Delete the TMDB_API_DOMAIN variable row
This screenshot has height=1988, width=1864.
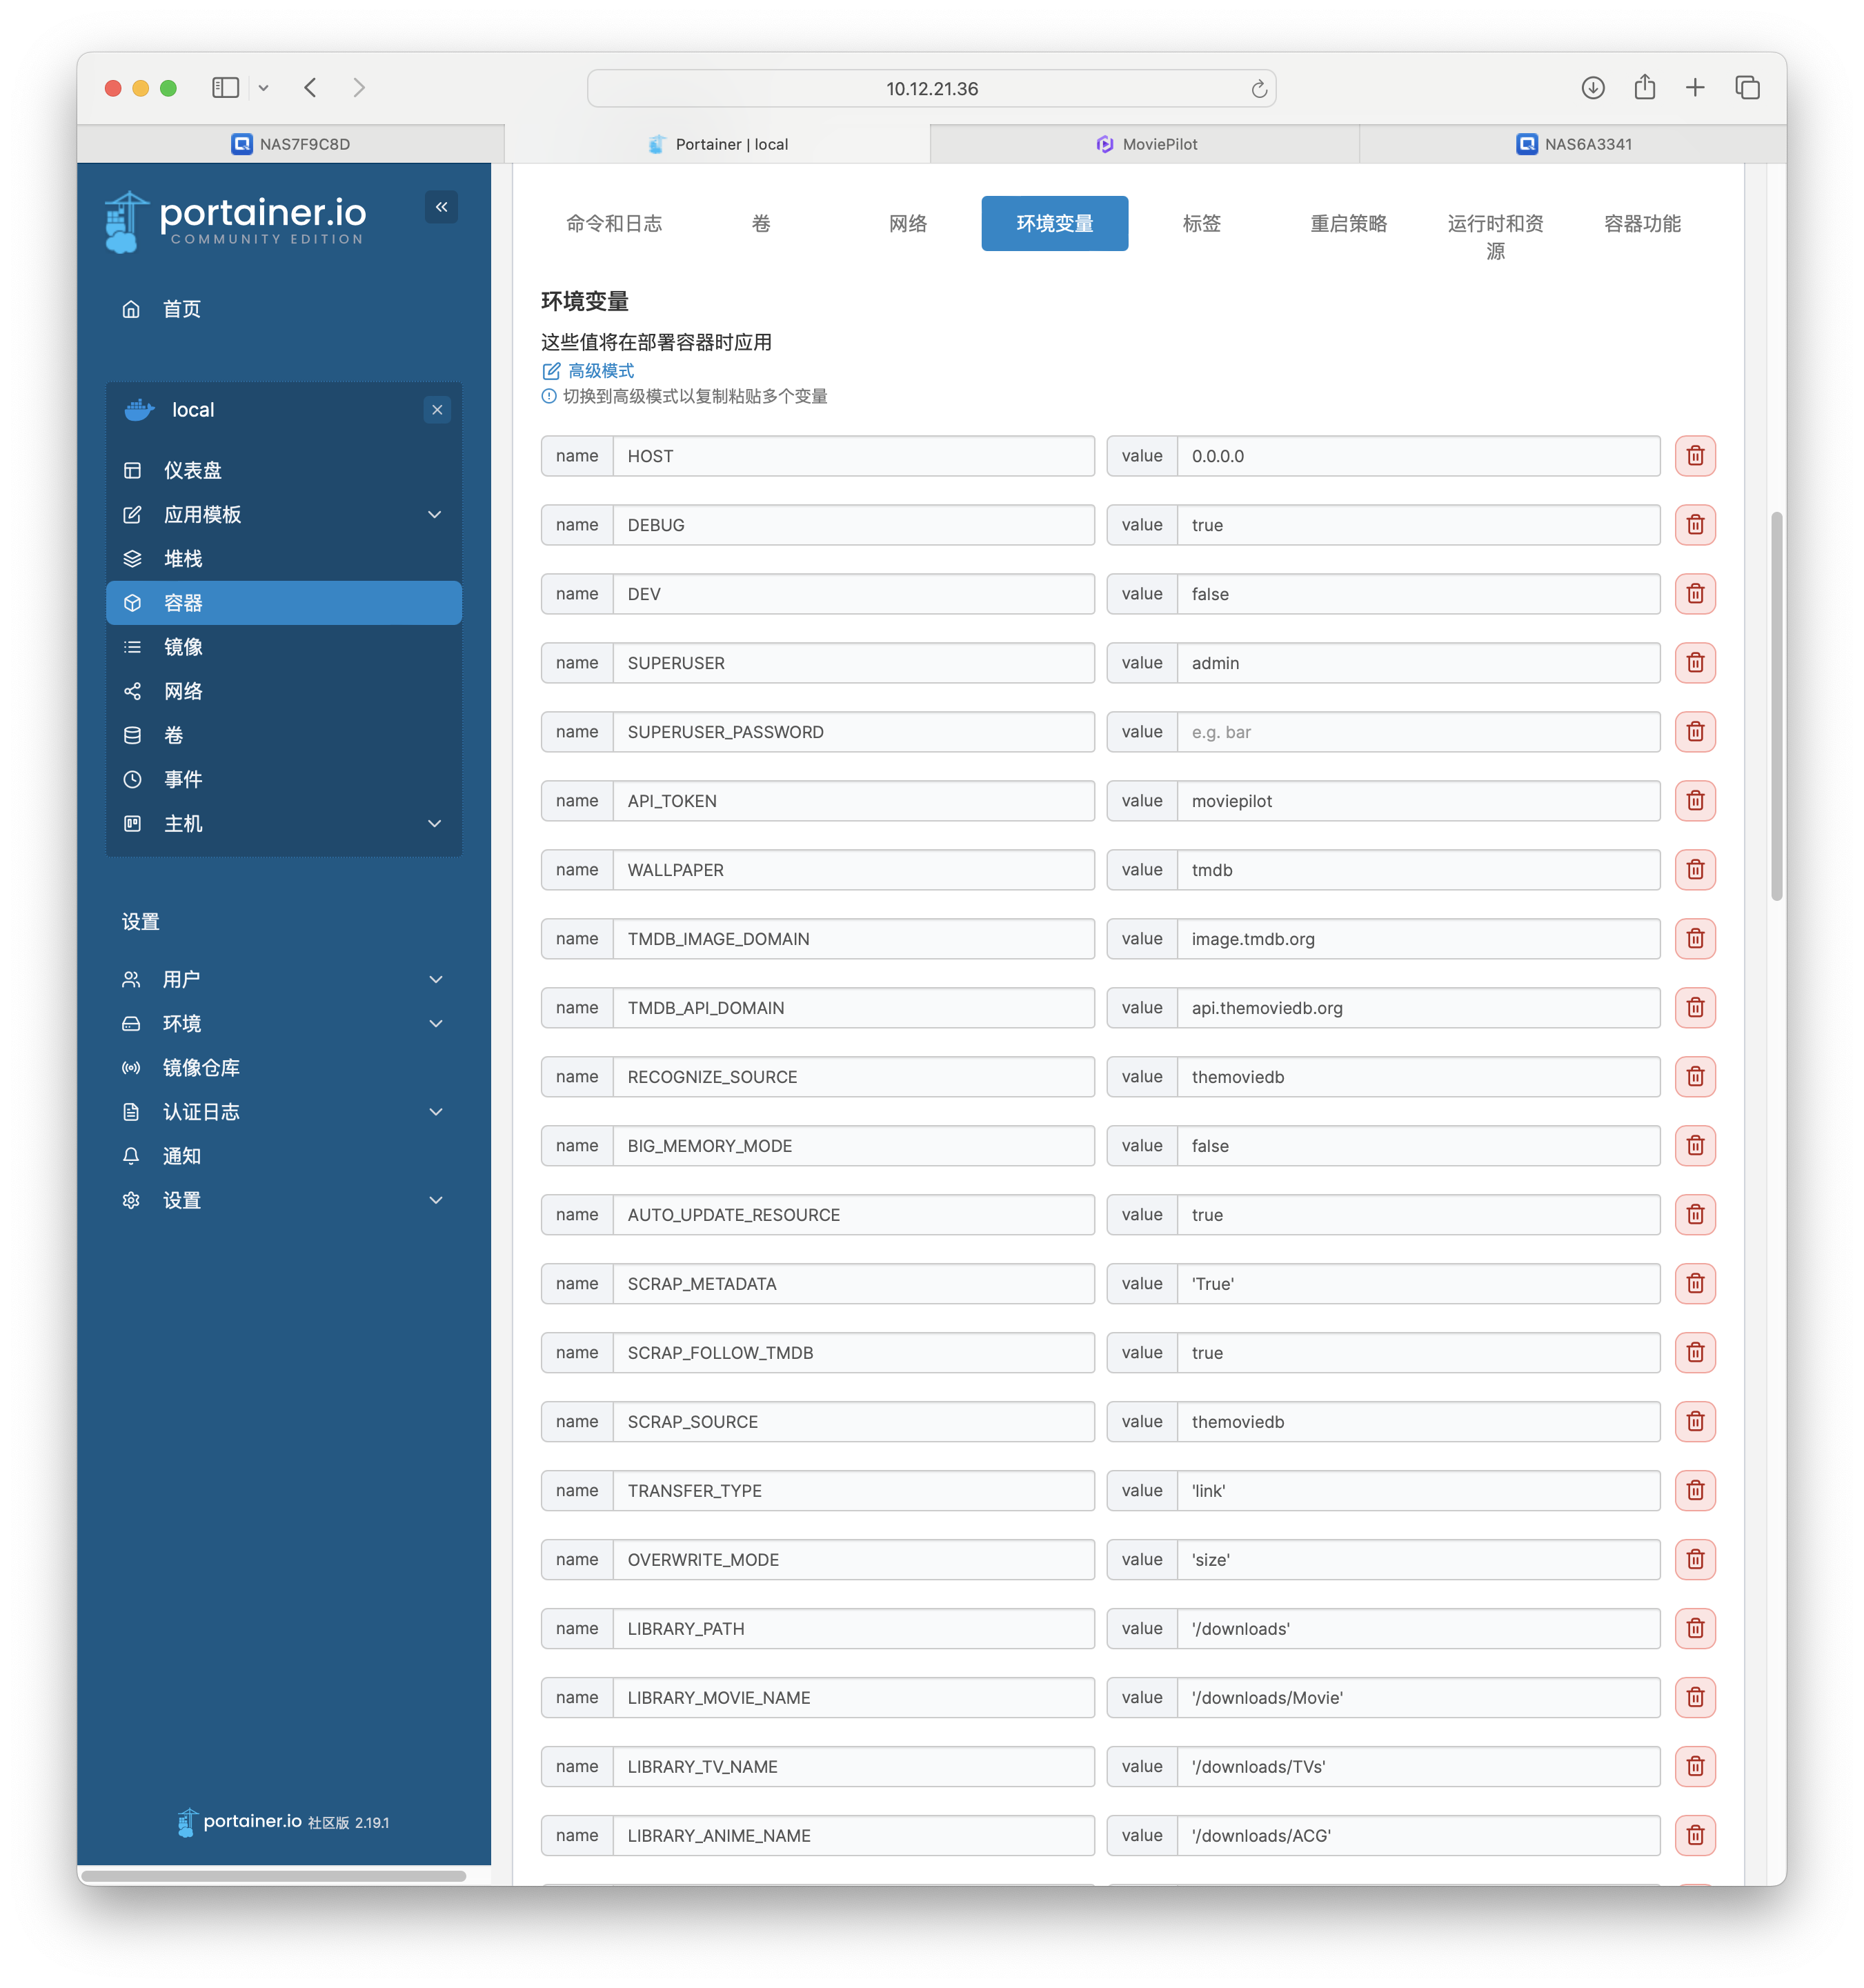pos(1694,1008)
